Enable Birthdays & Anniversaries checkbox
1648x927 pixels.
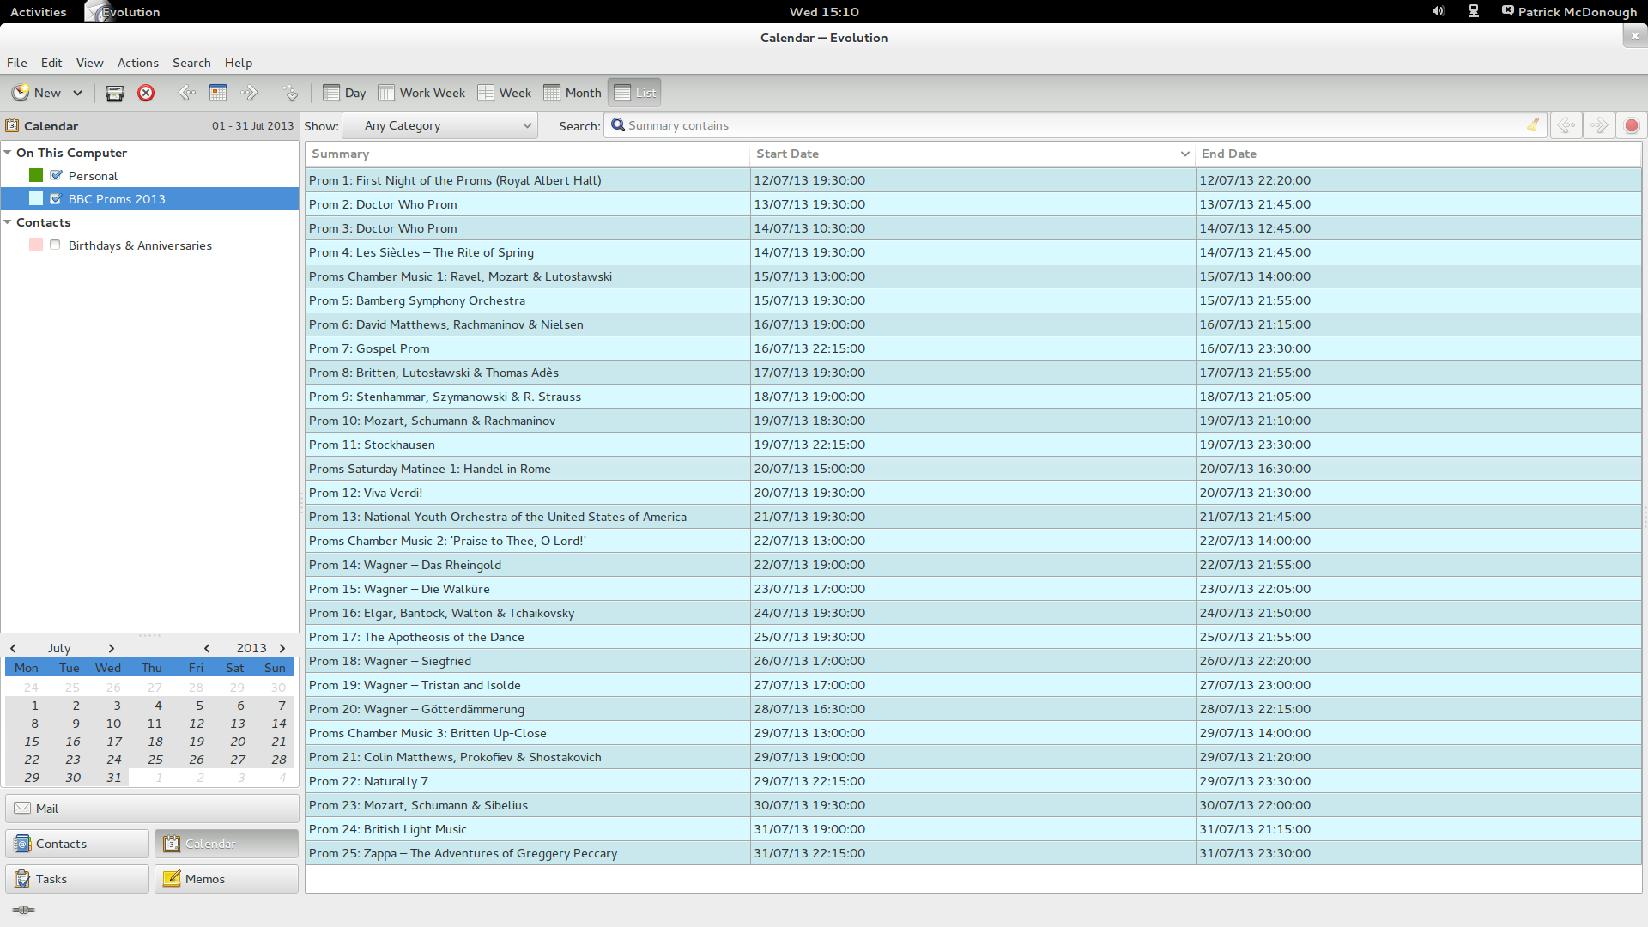55,245
